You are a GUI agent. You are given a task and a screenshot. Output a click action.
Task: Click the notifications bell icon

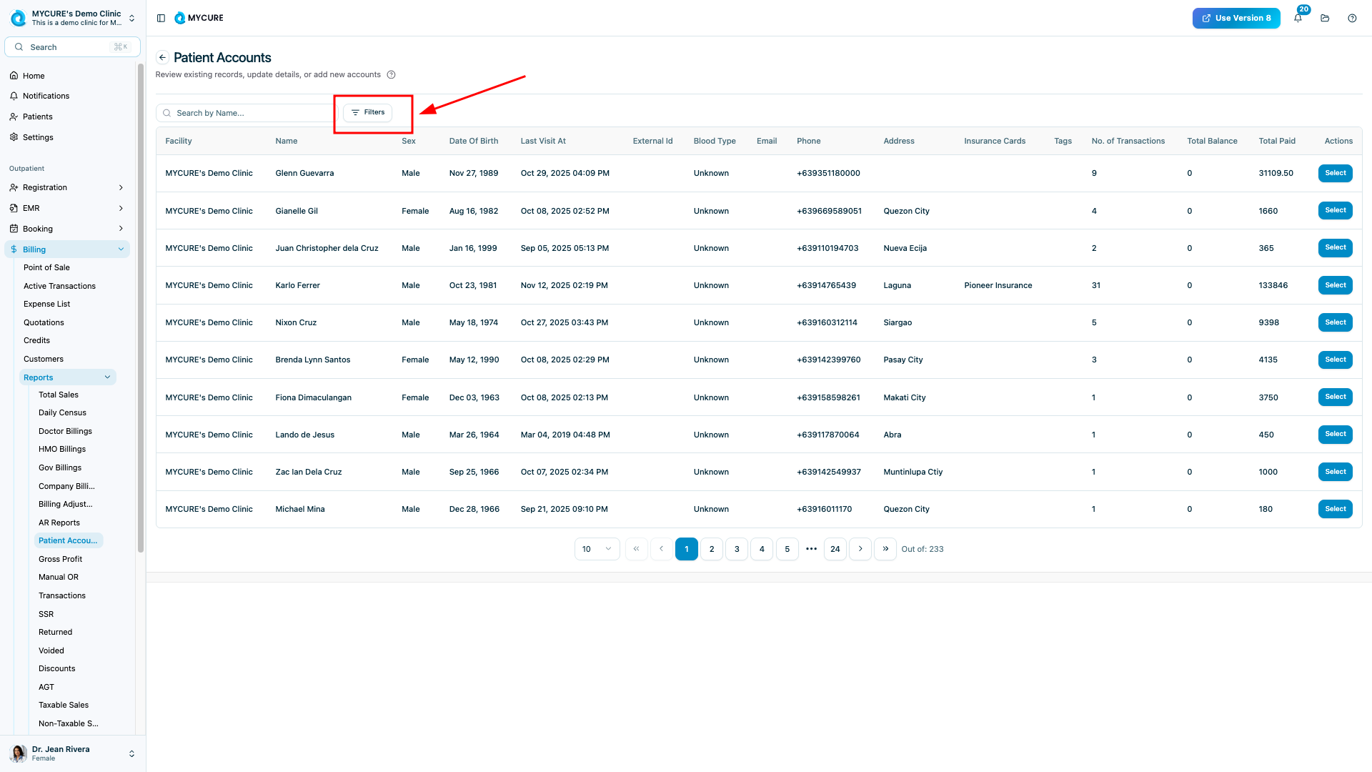click(1298, 19)
